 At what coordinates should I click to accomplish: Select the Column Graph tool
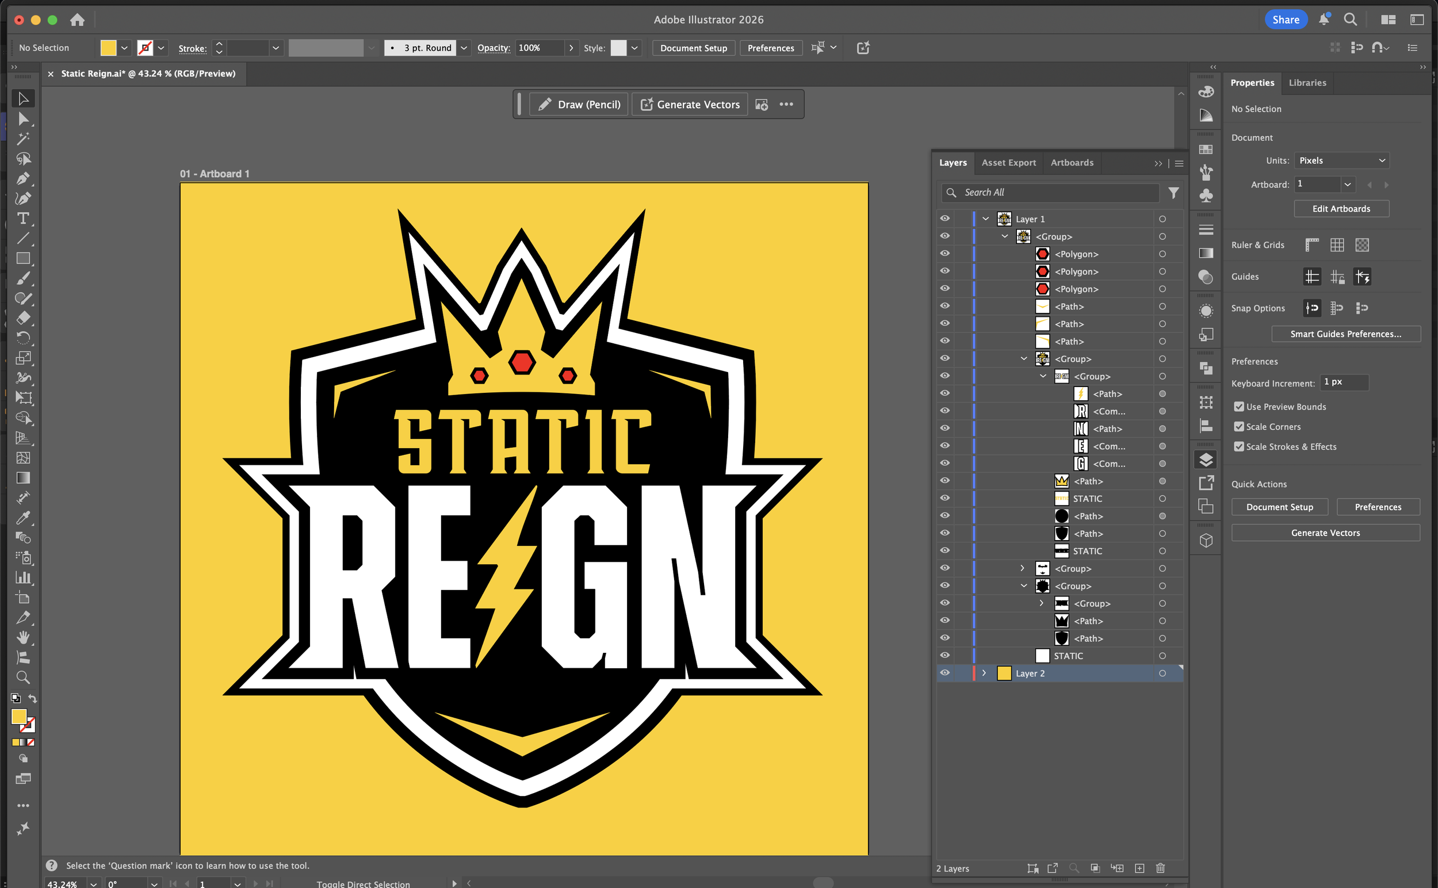click(23, 577)
